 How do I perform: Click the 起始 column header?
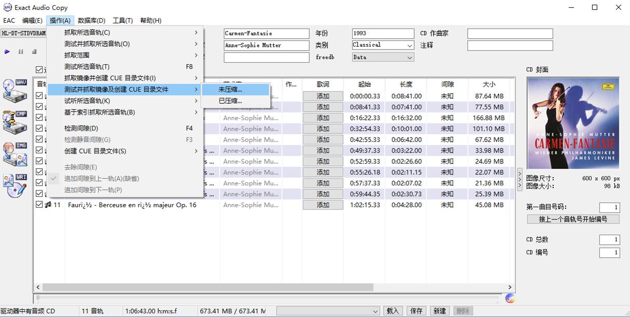[x=364, y=84]
